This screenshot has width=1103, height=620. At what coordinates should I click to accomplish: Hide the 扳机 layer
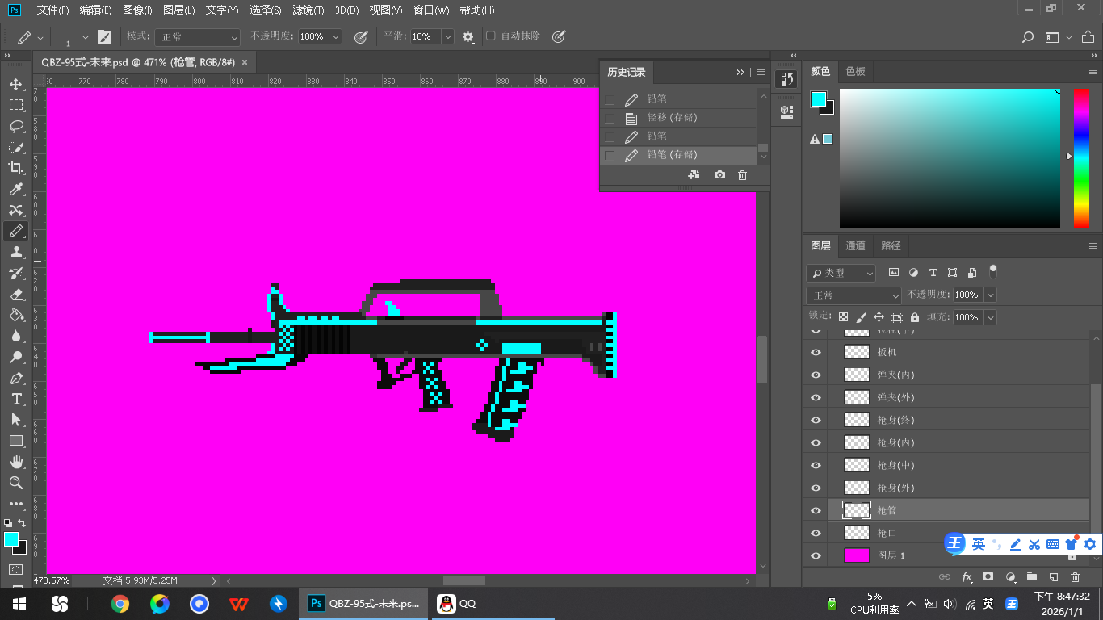click(x=816, y=352)
